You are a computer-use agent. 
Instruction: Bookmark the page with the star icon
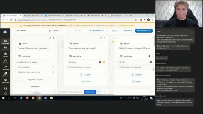[x=136, y=20]
